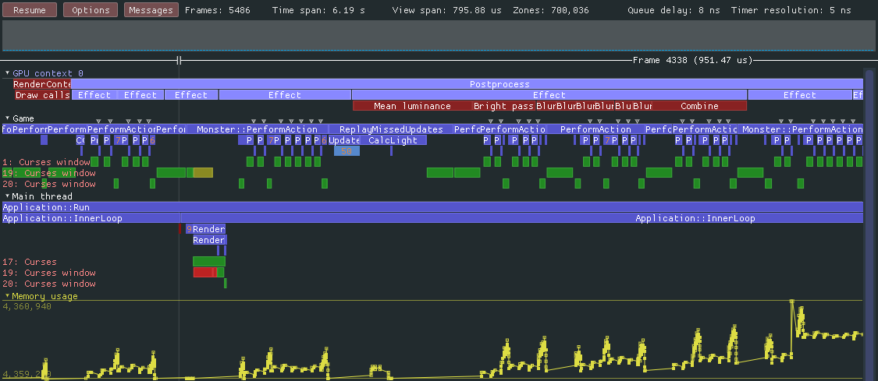Collapse the Memory usage plot
The image size is (878, 381).
pyautogui.click(x=8, y=296)
